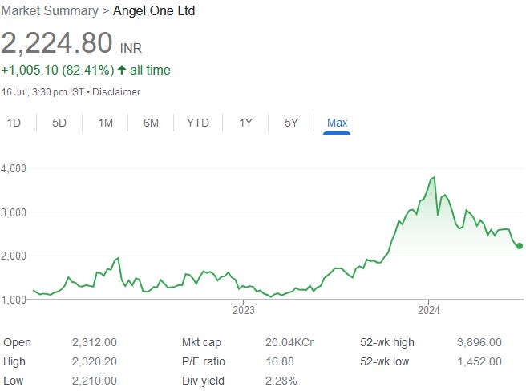
Task: Click the 2,000 y-axis label
Action: coord(14,256)
